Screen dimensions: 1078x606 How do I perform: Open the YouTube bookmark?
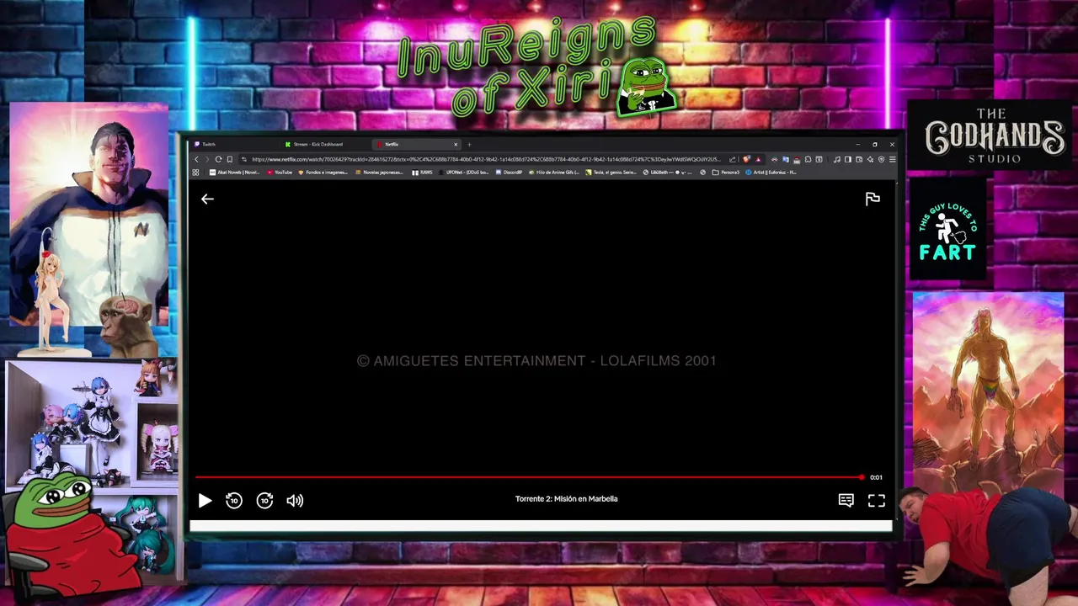pos(279,173)
